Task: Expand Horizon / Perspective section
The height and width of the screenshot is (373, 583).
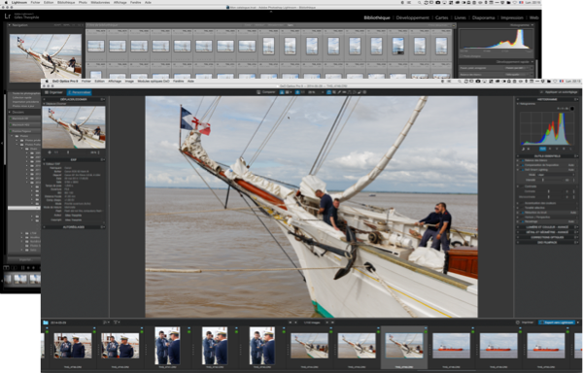Action: 518,217
